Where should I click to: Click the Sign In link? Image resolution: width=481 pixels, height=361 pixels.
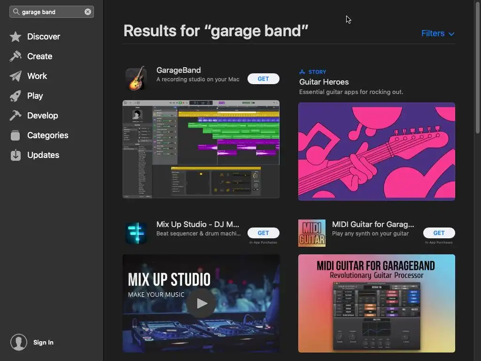tap(43, 342)
